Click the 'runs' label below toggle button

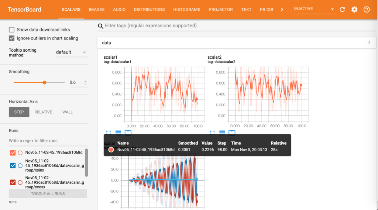coord(13,202)
